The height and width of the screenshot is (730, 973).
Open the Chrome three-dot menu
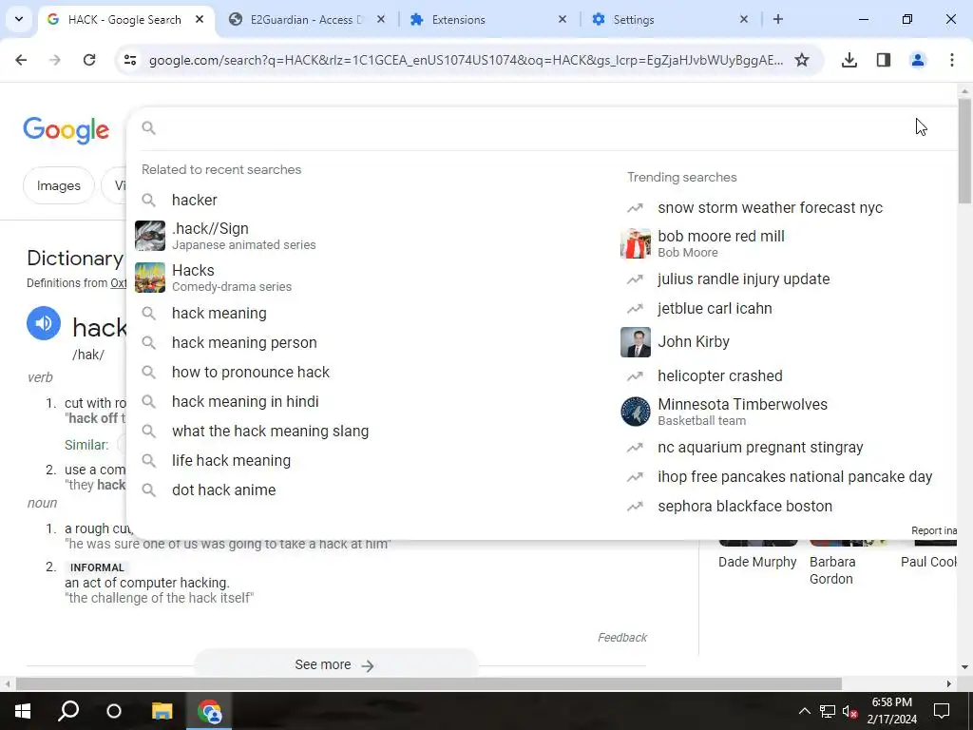(x=952, y=60)
